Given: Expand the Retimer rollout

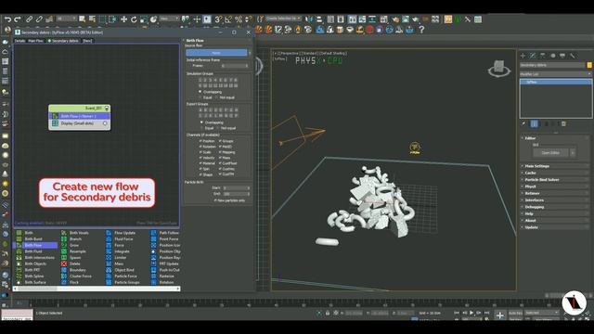Looking at the screenshot, I should tap(555, 194).
